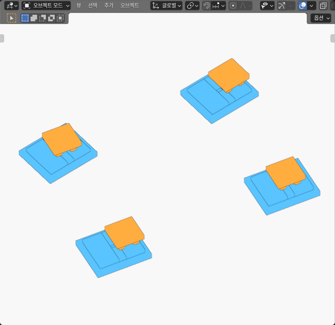The height and width of the screenshot is (325, 335).
Task: Choose the invert selection mode
Action: [51, 18]
